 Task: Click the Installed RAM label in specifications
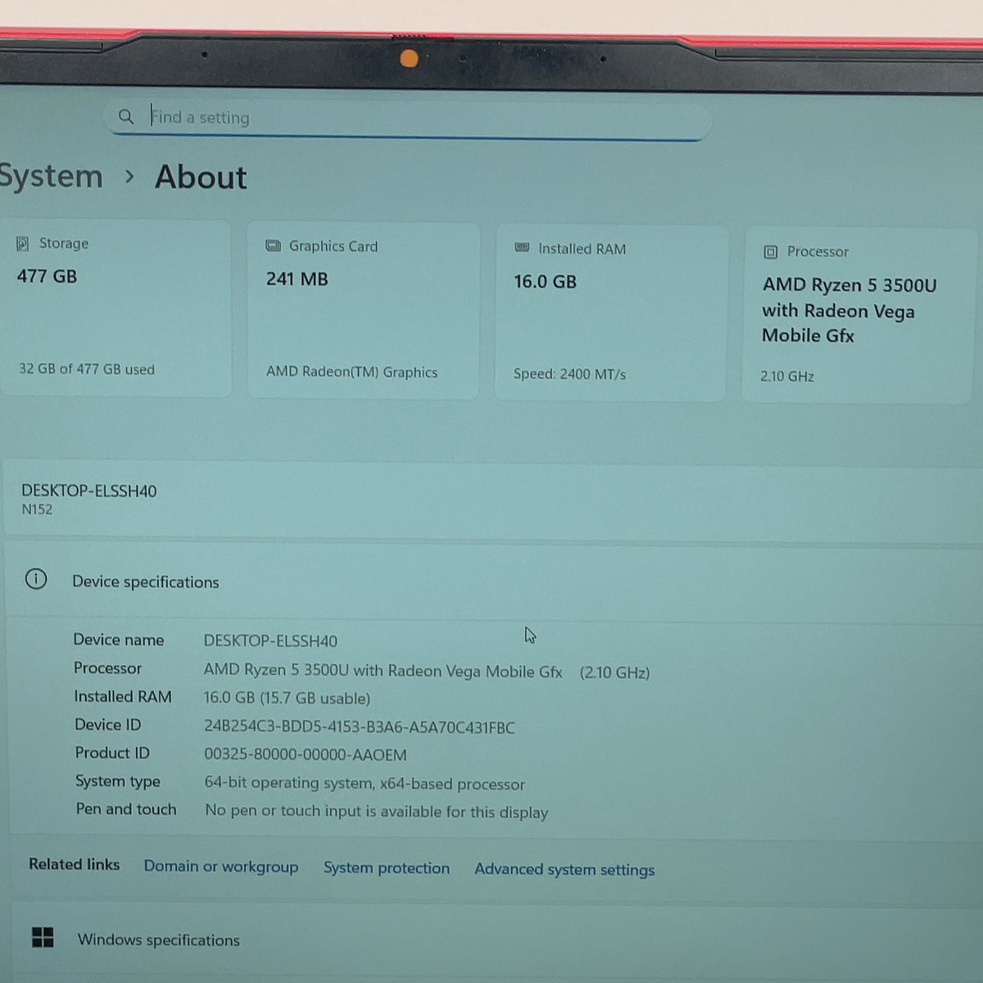click(x=123, y=696)
